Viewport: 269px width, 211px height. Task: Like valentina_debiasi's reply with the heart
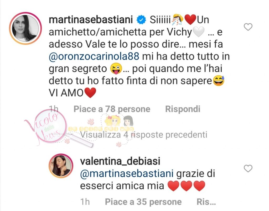click(x=248, y=168)
